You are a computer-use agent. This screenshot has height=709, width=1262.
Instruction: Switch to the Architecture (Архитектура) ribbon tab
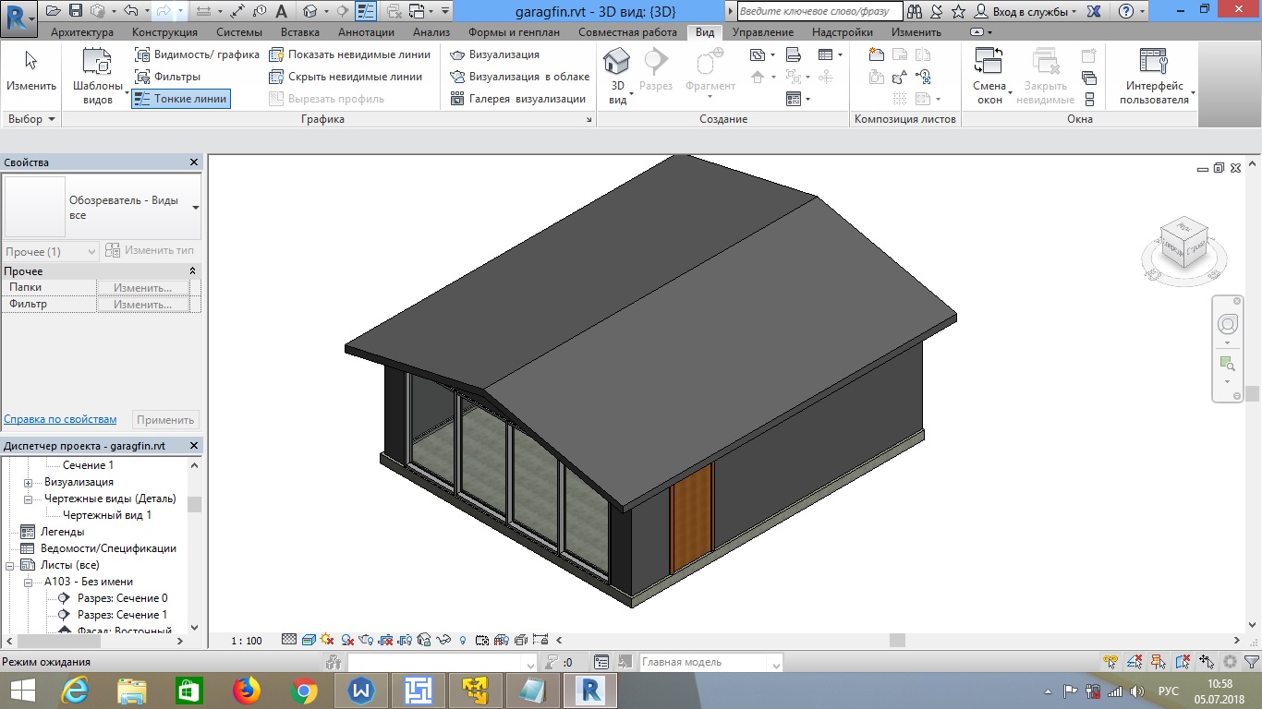pyautogui.click(x=81, y=32)
